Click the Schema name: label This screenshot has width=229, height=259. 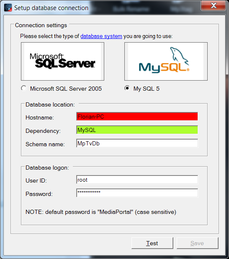45,144
